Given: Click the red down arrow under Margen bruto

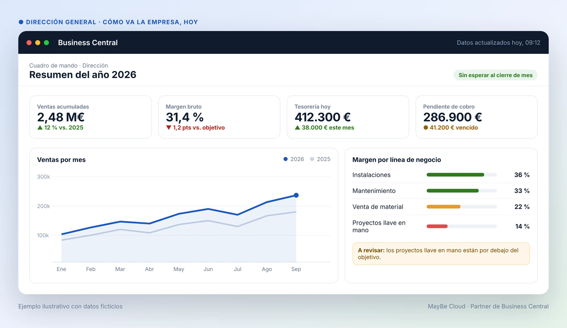Looking at the screenshot, I should tap(169, 127).
